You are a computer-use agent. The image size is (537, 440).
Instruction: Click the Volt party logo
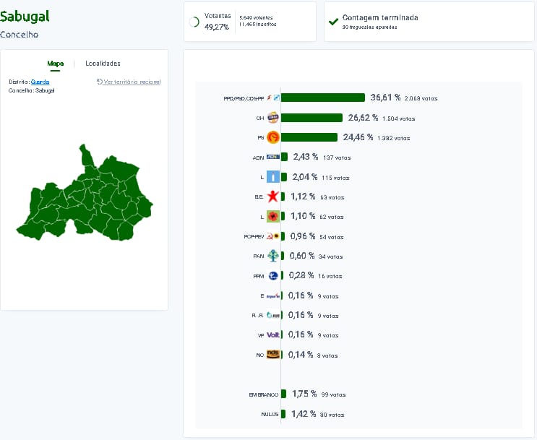click(273, 335)
